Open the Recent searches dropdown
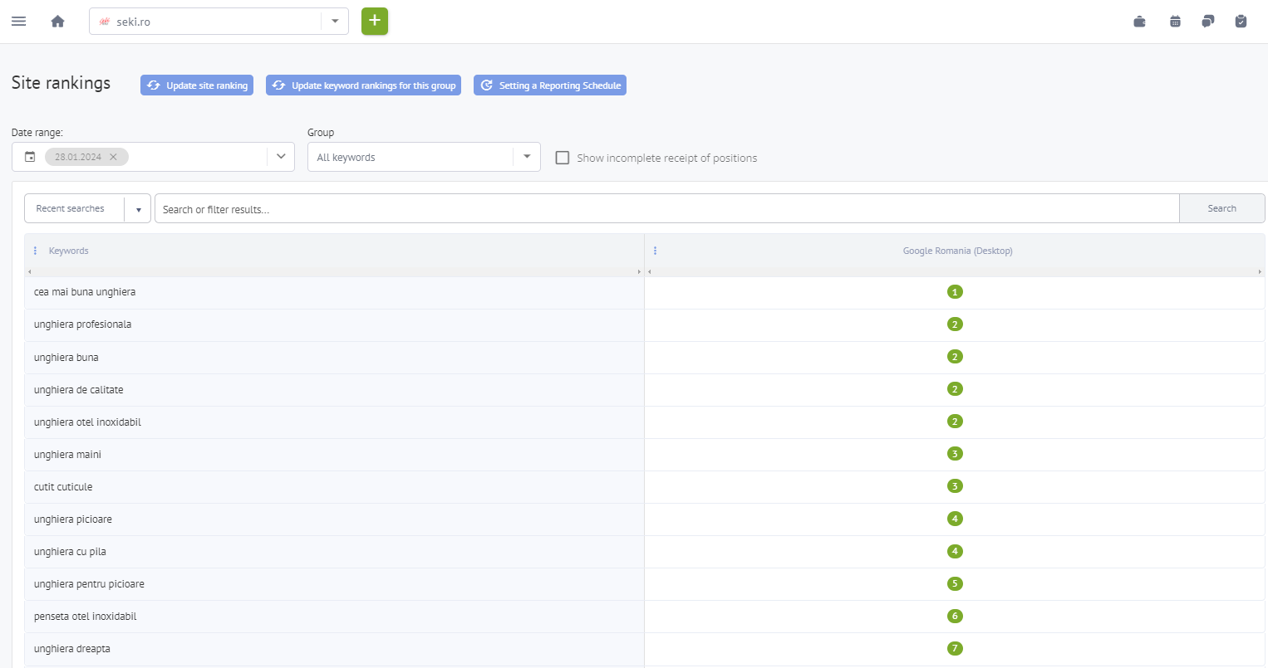 [x=138, y=209]
